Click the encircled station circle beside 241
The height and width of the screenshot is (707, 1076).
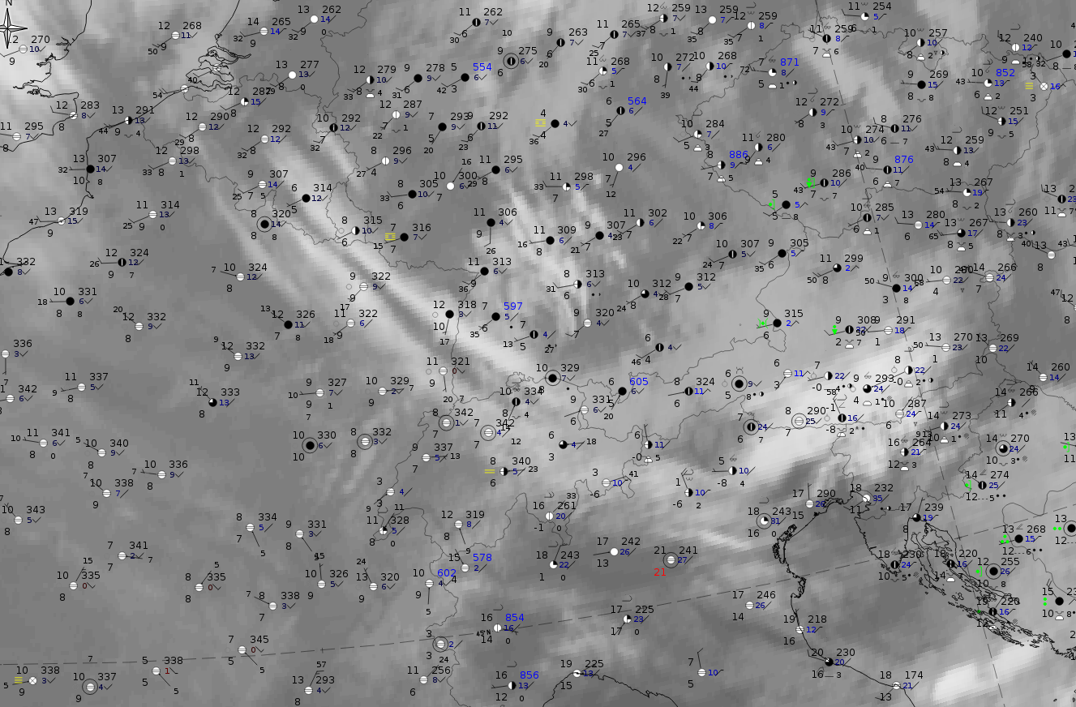pos(671,559)
